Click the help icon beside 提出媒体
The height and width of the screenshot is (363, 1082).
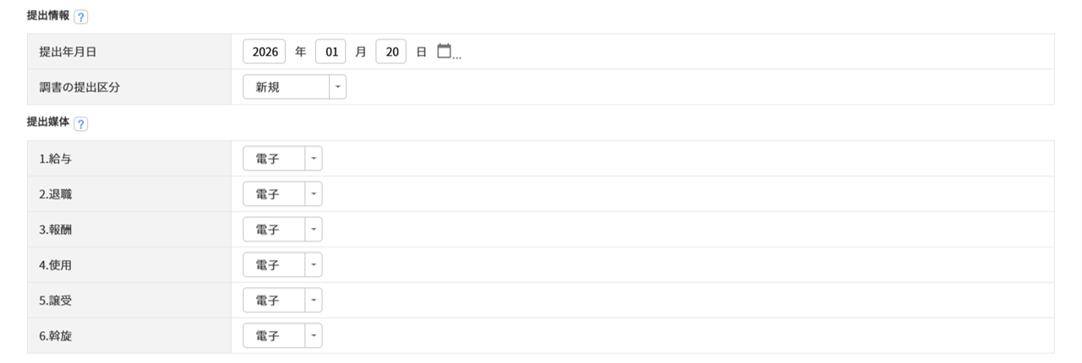[x=81, y=124]
